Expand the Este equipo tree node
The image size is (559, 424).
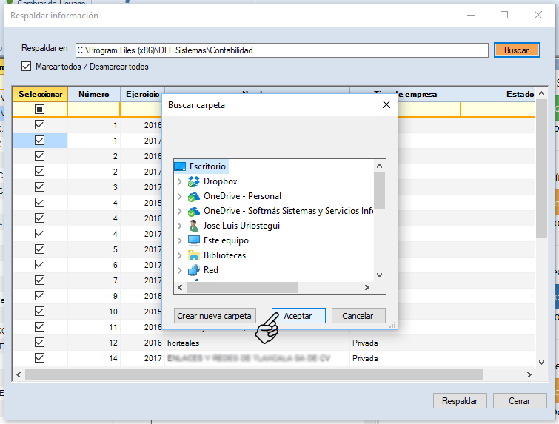179,240
